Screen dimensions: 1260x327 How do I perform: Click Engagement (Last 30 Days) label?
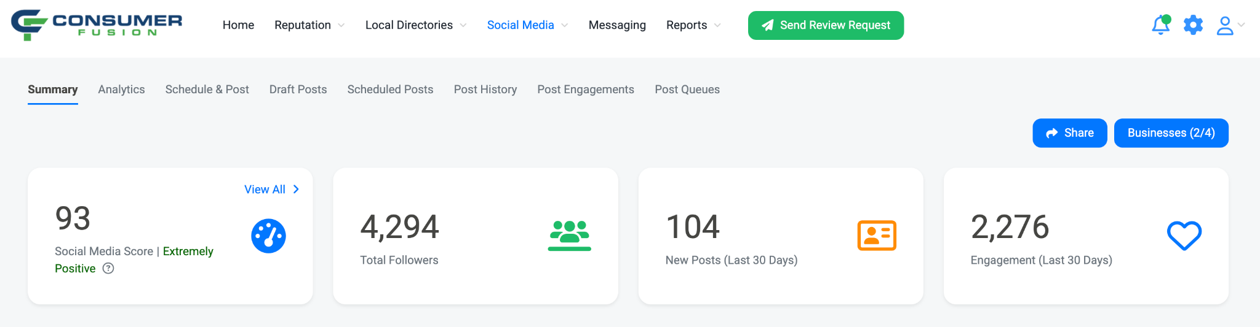click(x=1042, y=260)
